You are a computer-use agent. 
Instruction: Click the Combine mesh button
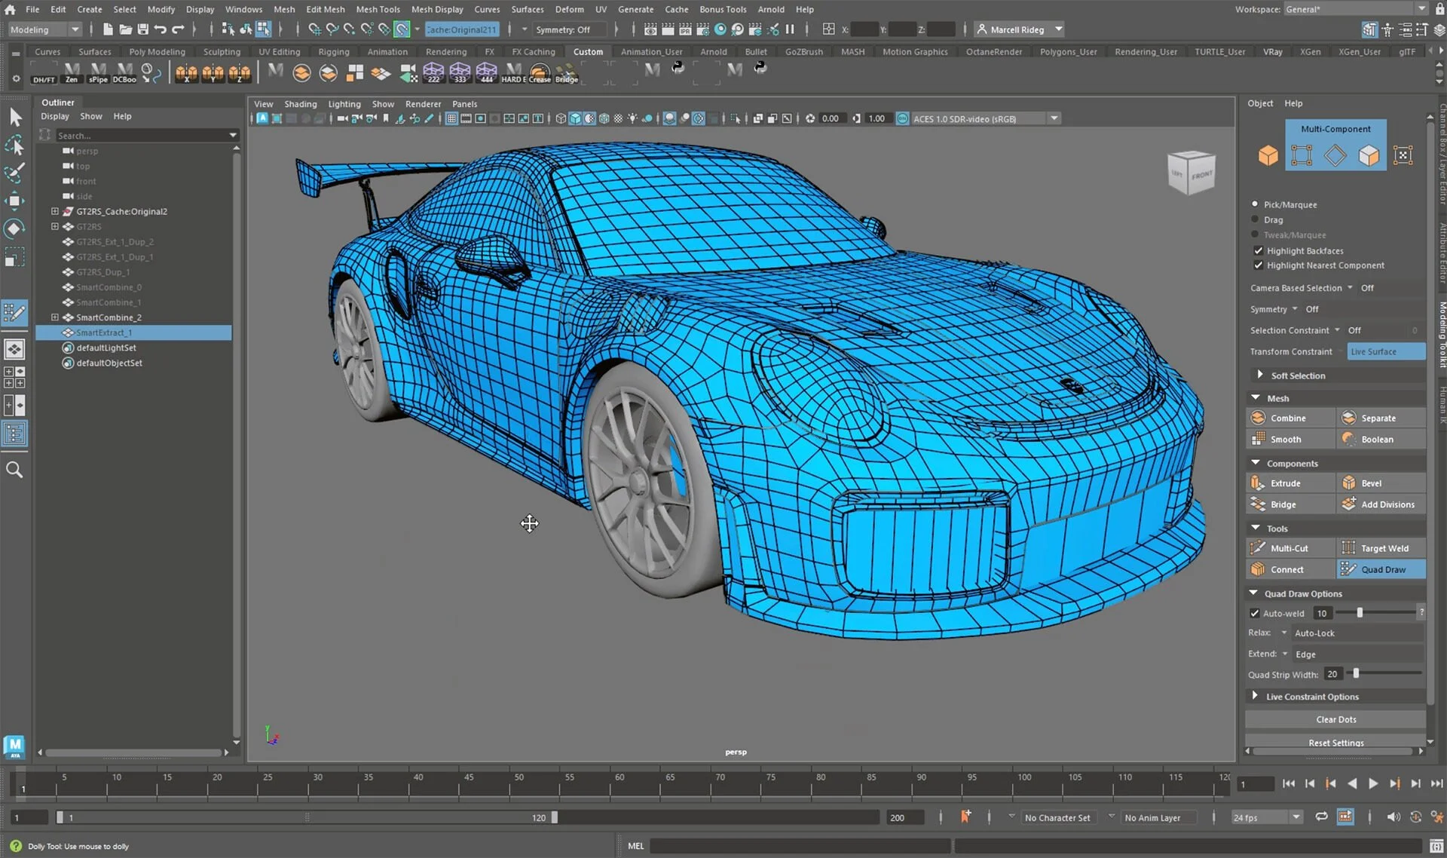pyautogui.click(x=1288, y=418)
